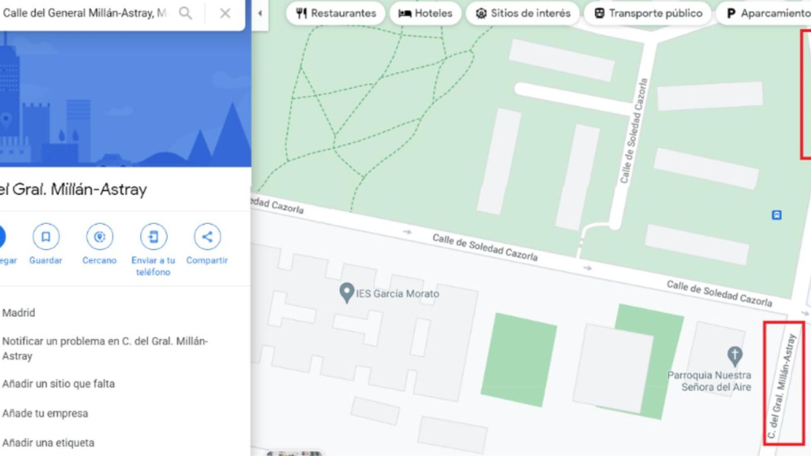Click the Guardar bookmark icon

[x=46, y=237]
